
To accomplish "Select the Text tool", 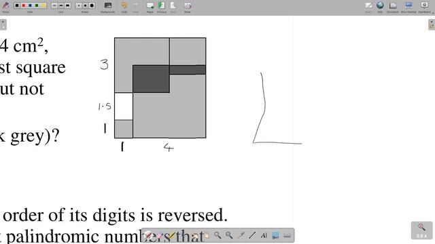I will point(264,236).
